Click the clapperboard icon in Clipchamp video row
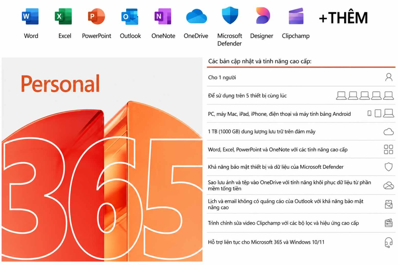The height and width of the screenshot is (265, 398). pos(389,223)
